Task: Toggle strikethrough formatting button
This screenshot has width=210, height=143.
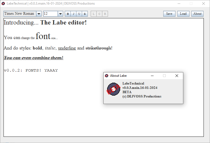Action: 85,14
